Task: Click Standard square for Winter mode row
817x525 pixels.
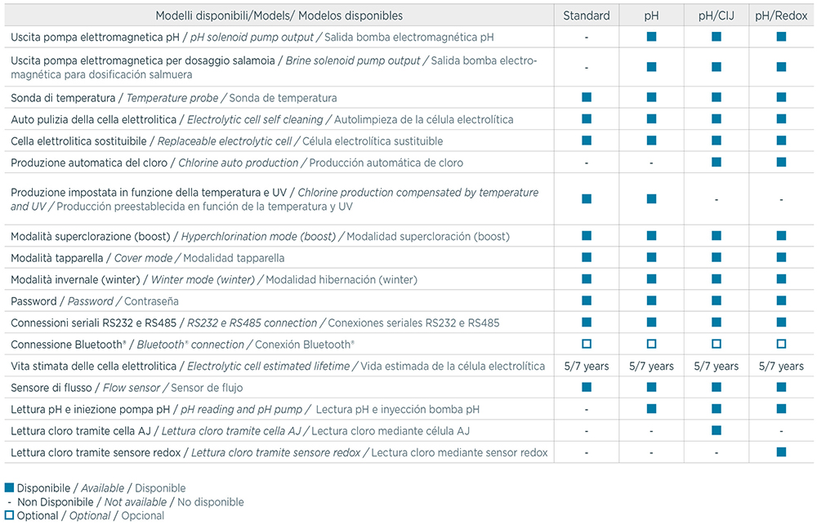Action: click(586, 279)
